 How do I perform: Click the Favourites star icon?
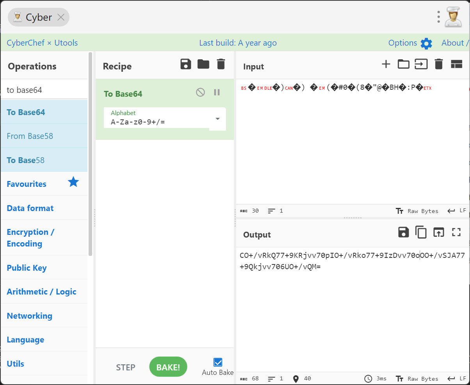[73, 182]
